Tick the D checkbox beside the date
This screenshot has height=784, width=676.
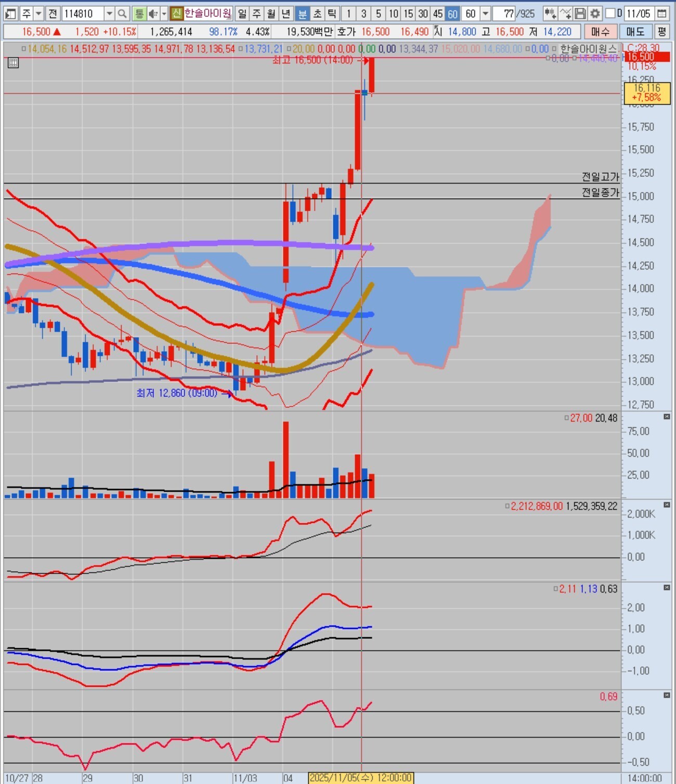click(610, 13)
